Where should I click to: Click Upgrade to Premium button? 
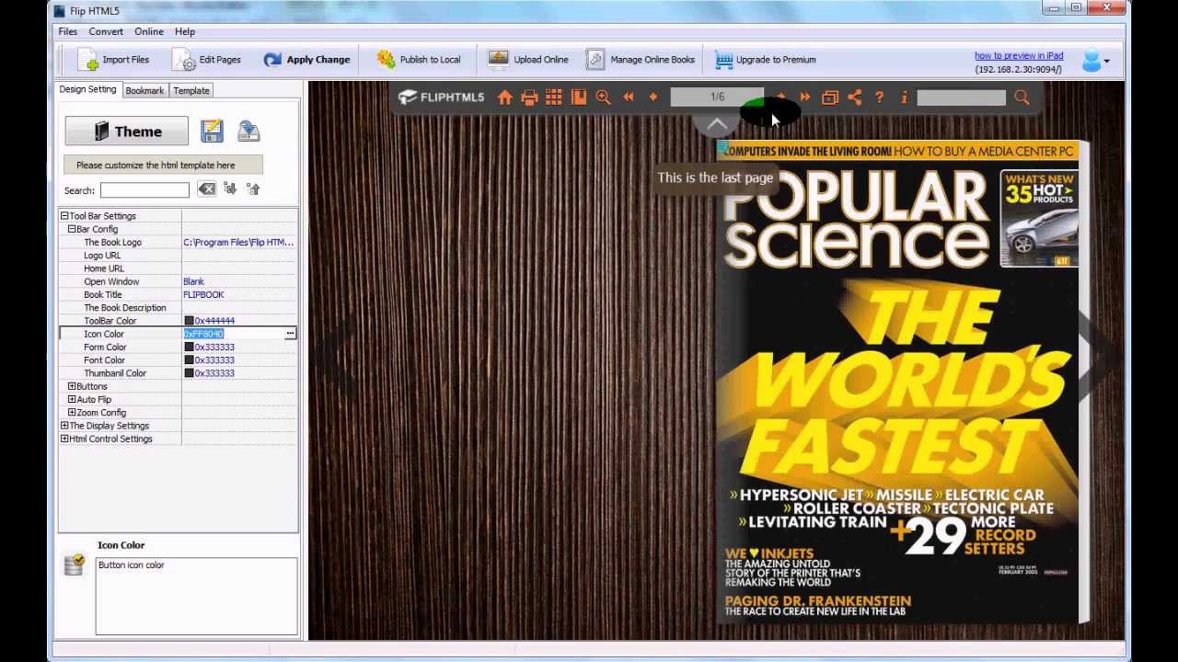(766, 60)
